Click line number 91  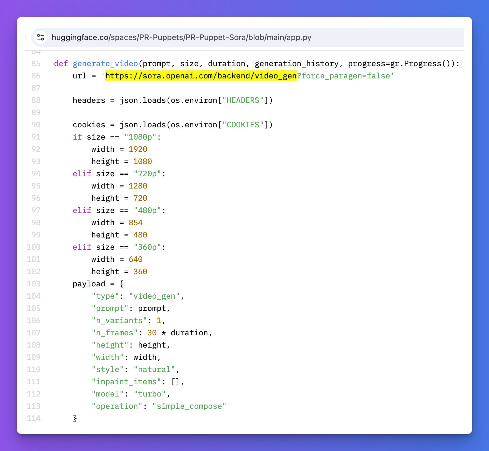click(x=36, y=137)
